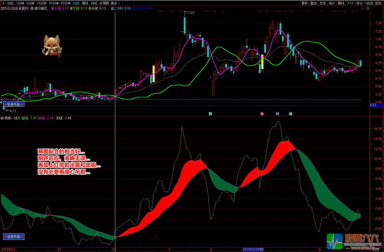Toggle the 画线 drawing tools

(x=341, y=3)
